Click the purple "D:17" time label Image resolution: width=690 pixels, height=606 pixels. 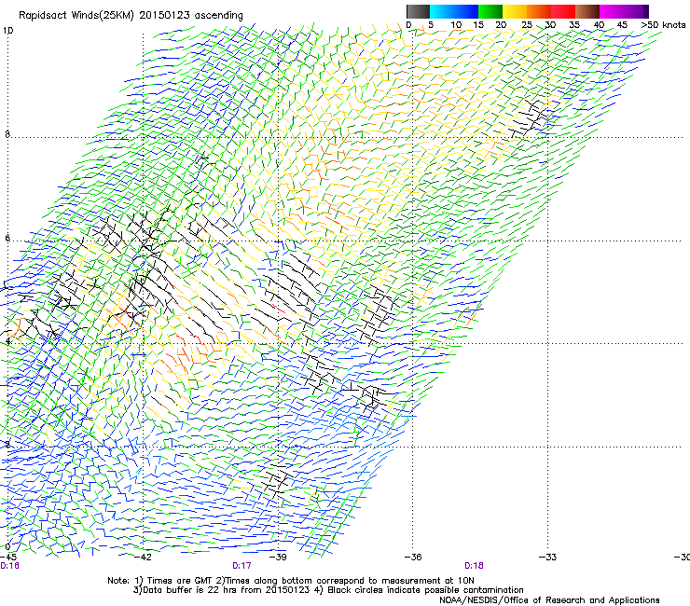click(x=241, y=566)
